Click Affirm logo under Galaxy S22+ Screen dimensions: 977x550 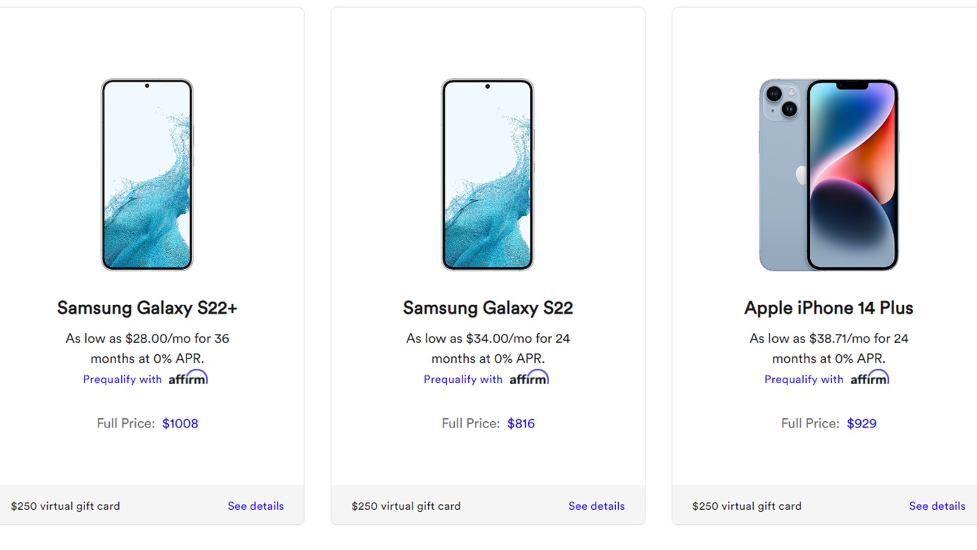[188, 378]
